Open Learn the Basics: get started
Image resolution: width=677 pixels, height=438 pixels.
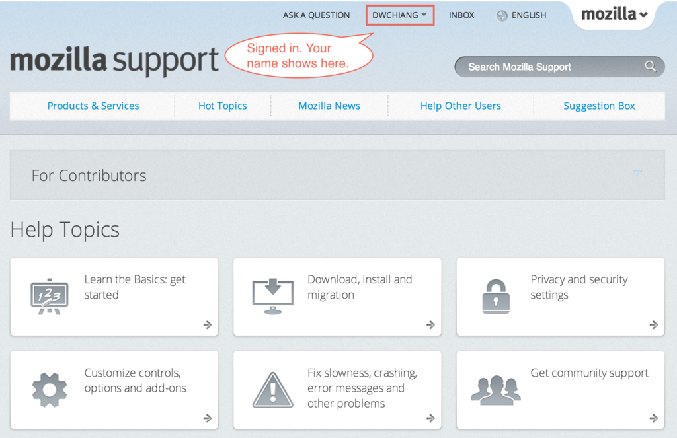point(114,297)
